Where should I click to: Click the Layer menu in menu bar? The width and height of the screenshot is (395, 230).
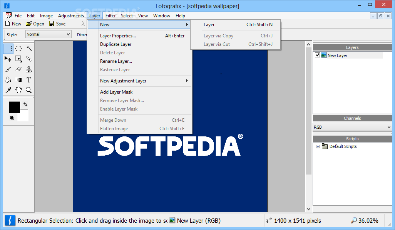click(95, 16)
